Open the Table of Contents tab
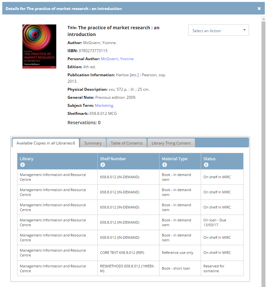This screenshot has width=269, height=287. [127, 143]
